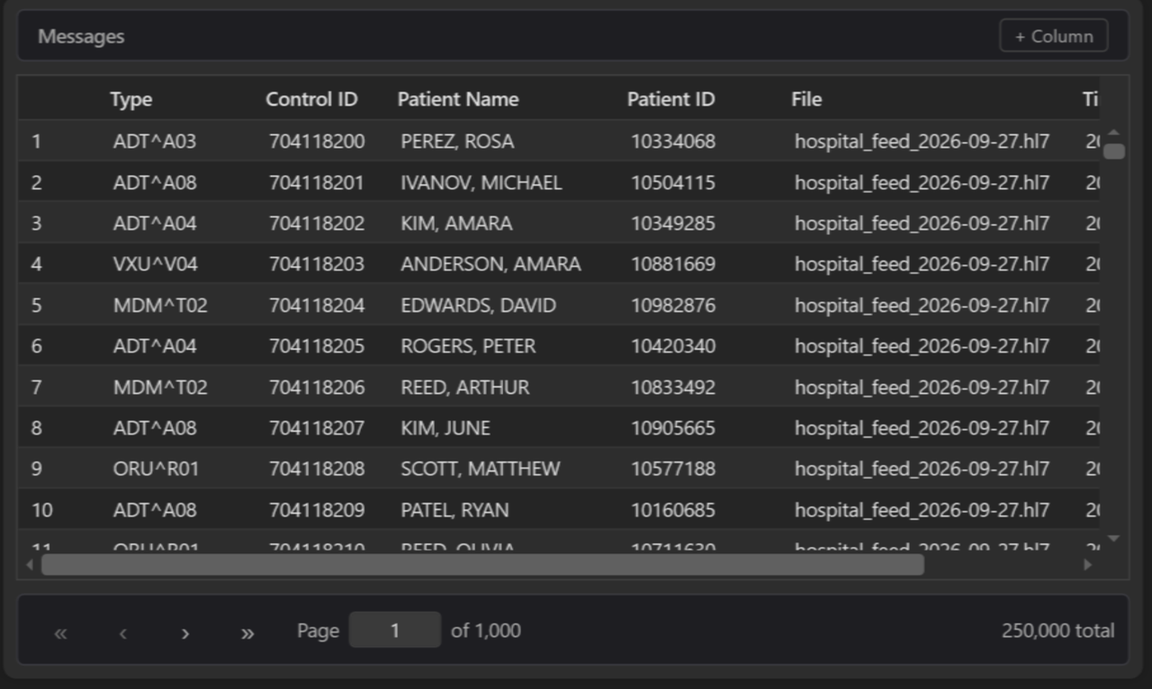Viewport: 1152px width, 689px height.
Task: Sort by the Control ID column header
Action: [x=311, y=99]
